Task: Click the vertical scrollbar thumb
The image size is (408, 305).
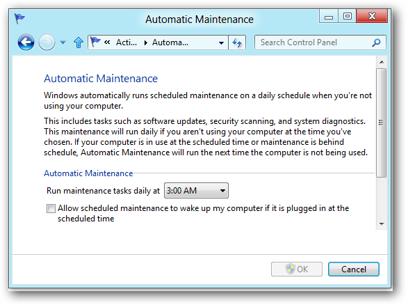Action: tap(382, 123)
